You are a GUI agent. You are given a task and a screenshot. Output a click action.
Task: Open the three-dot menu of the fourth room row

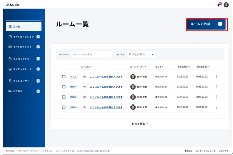tap(217, 107)
